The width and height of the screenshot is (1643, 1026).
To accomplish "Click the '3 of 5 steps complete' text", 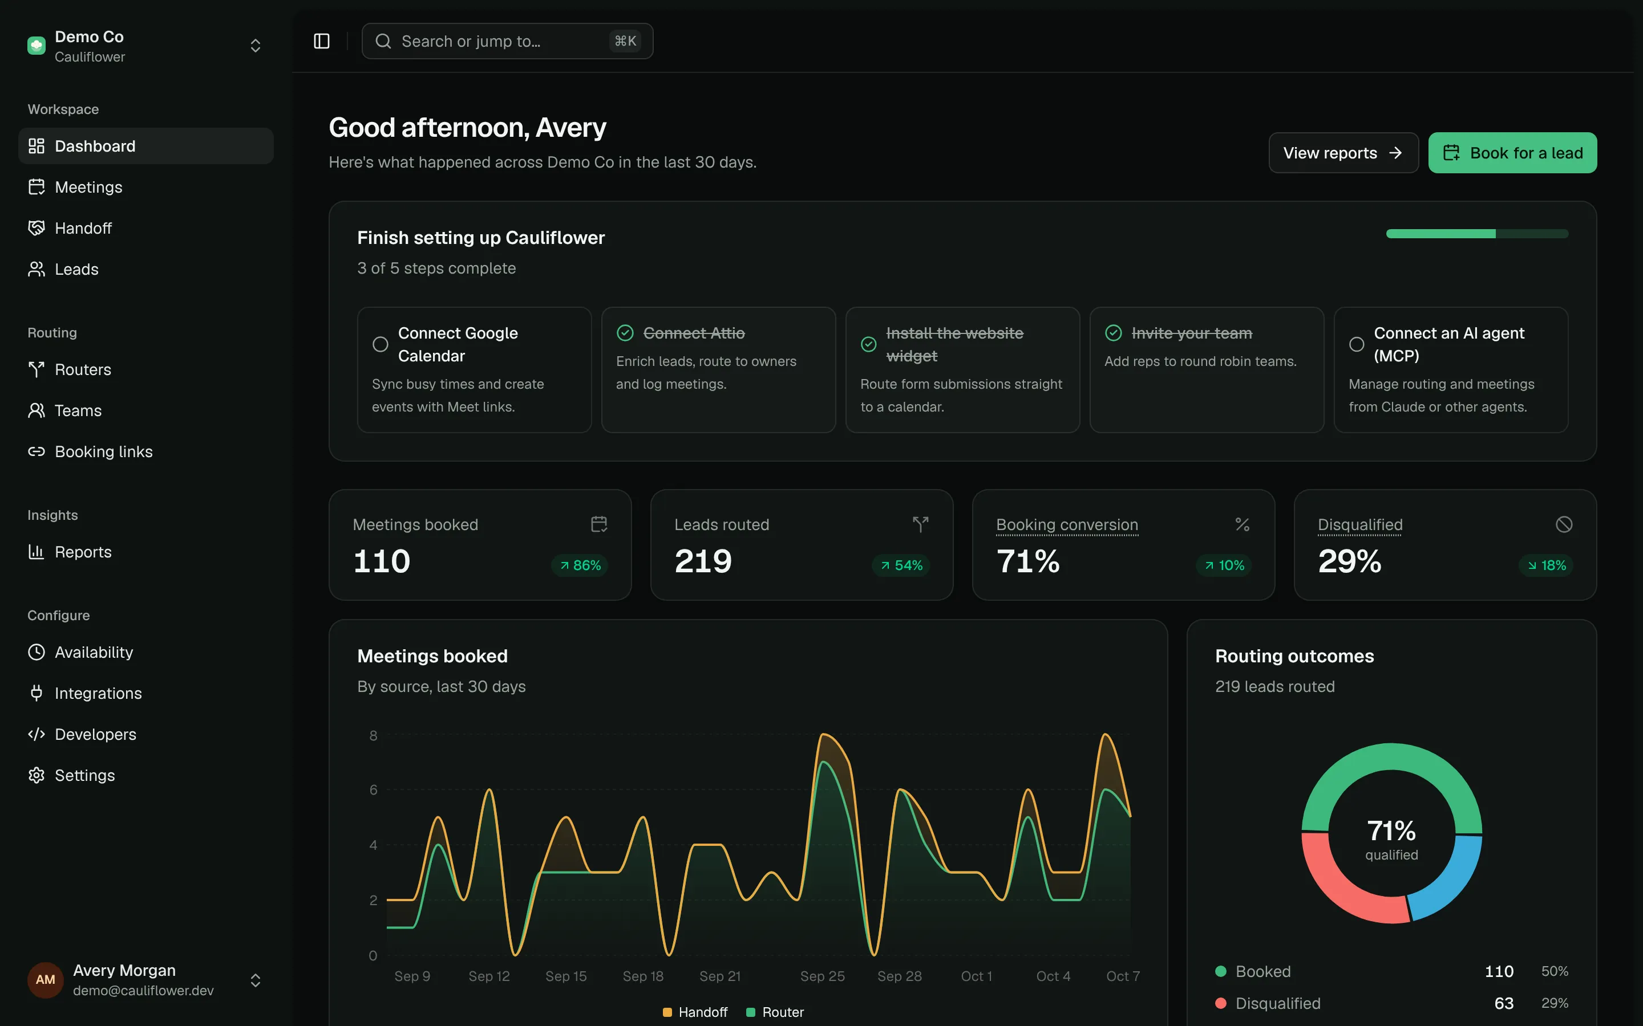I will [x=436, y=268].
